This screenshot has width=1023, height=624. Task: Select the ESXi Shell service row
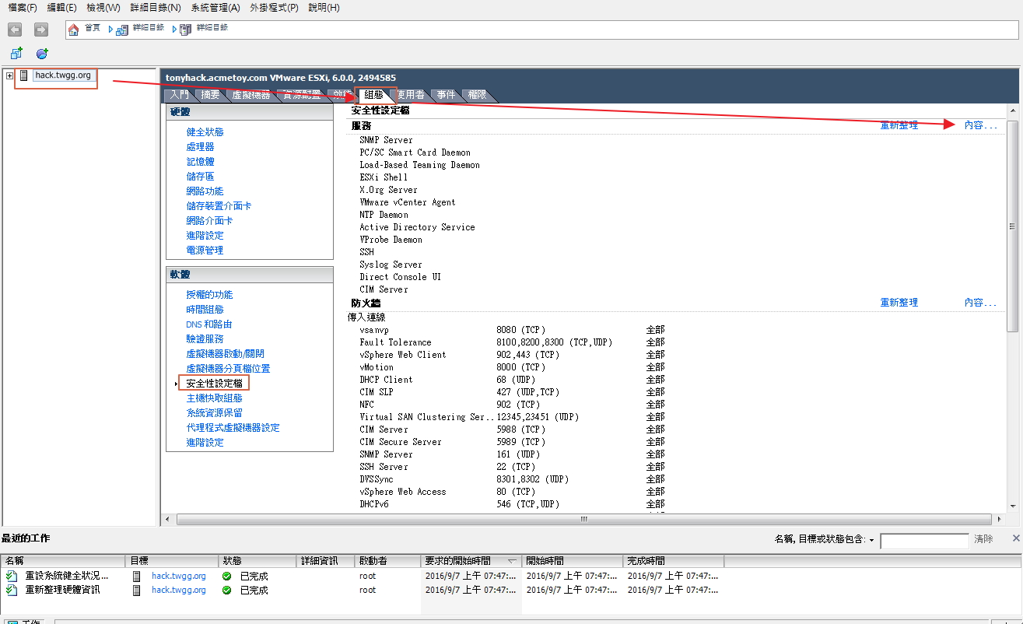tap(384, 177)
